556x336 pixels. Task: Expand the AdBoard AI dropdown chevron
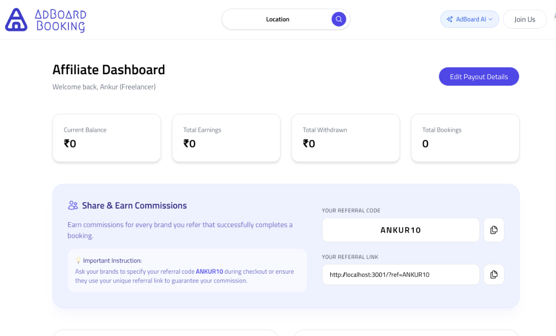click(491, 20)
